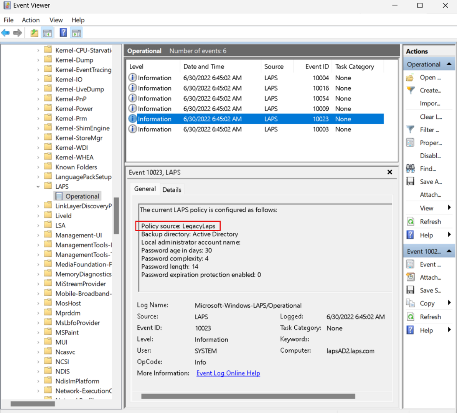Sort by the Level column header
457x413 pixels.
tap(153, 66)
